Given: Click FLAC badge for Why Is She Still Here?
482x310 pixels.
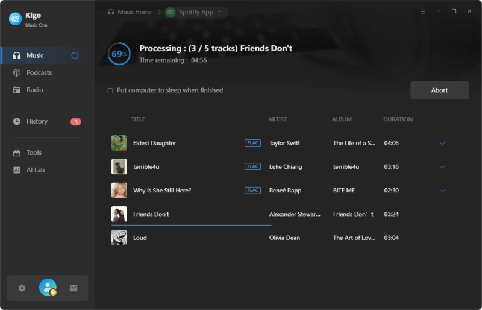Looking at the screenshot, I should (x=252, y=190).
